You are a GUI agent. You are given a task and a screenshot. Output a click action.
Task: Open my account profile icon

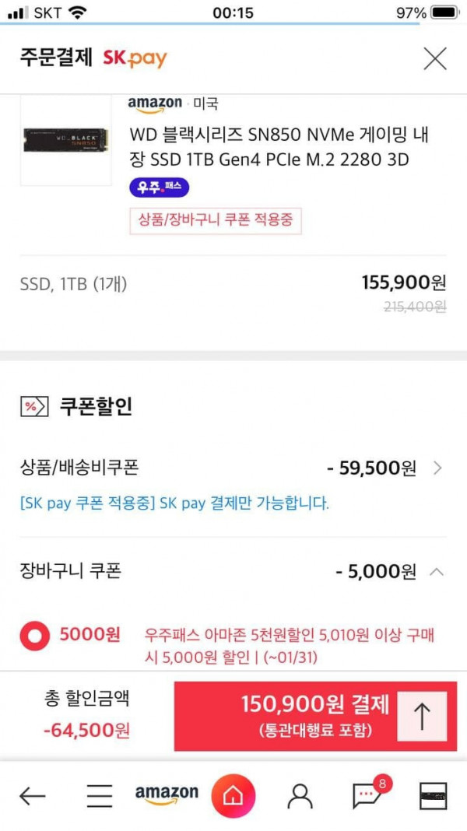pos(300,795)
